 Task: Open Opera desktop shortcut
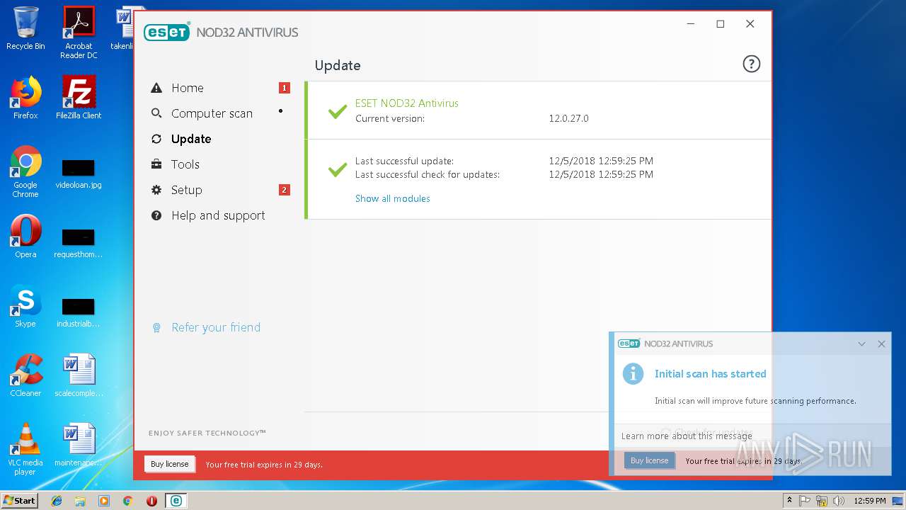(25, 237)
